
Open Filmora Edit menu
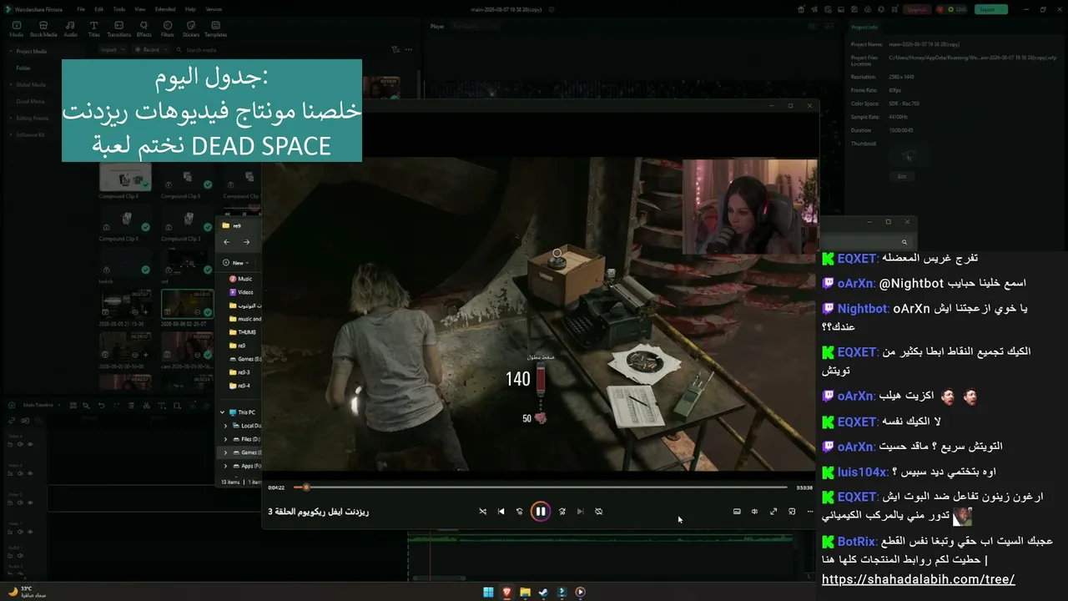tap(99, 9)
